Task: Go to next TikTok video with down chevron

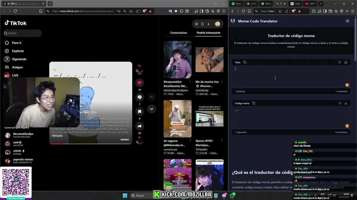Action: click(151, 109)
